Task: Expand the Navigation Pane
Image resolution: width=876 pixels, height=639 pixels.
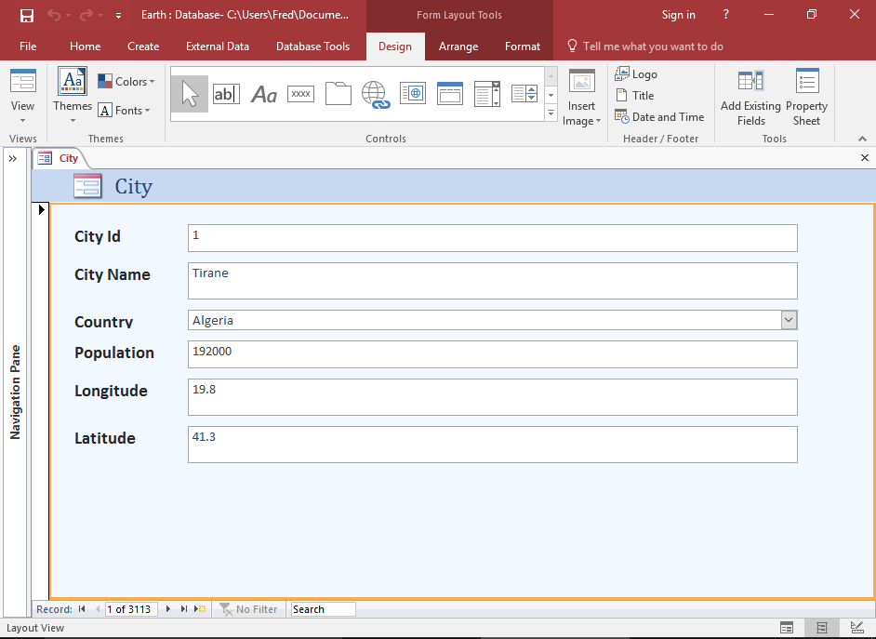Action: click(13, 159)
